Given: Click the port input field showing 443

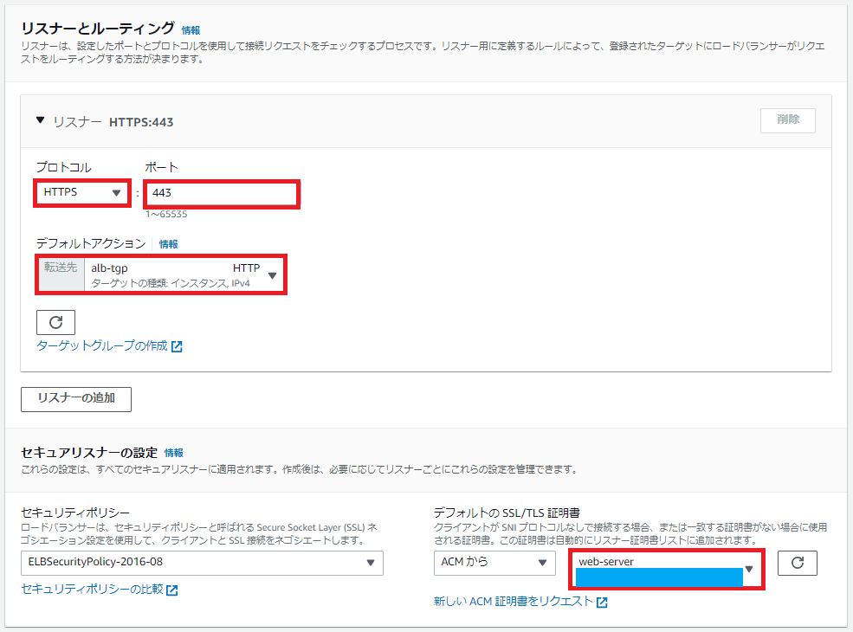Looking at the screenshot, I should point(221,194).
